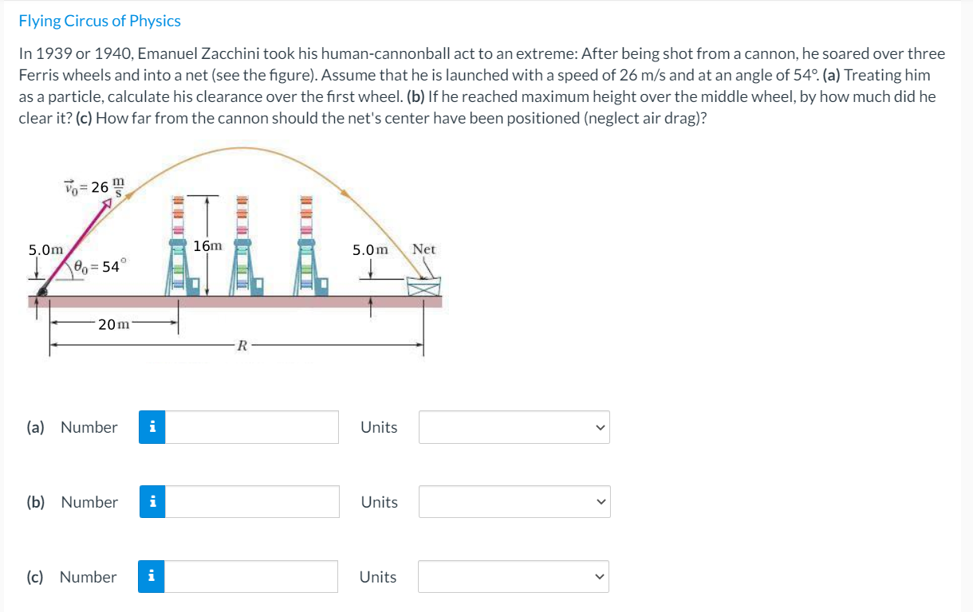Click inside the part (b) Number box

pyautogui.click(x=251, y=502)
